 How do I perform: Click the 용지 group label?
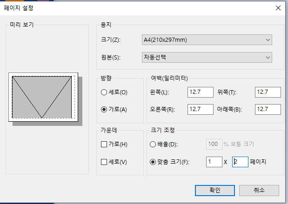tap(106, 25)
